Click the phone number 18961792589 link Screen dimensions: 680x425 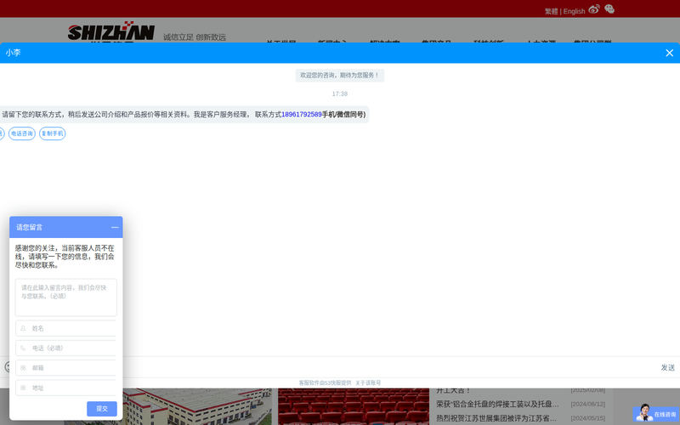coord(302,115)
